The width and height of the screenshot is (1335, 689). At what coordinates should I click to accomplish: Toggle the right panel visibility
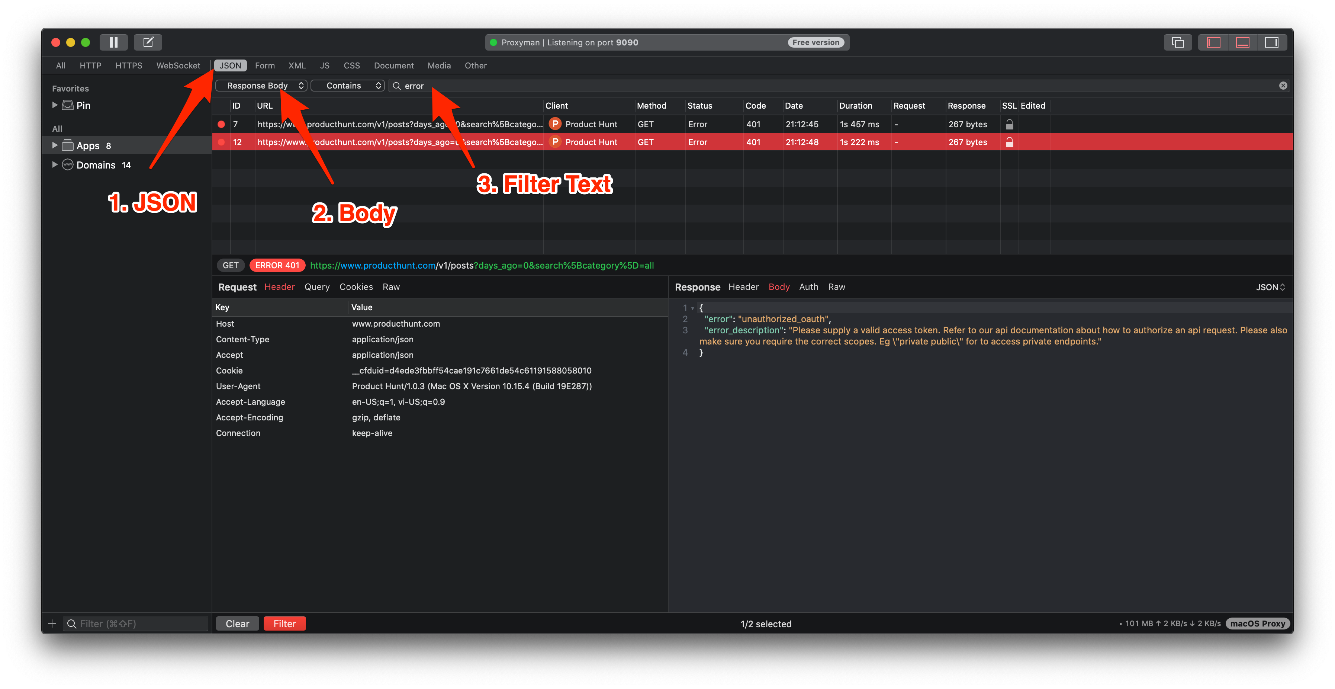click(x=1271, y=42)
